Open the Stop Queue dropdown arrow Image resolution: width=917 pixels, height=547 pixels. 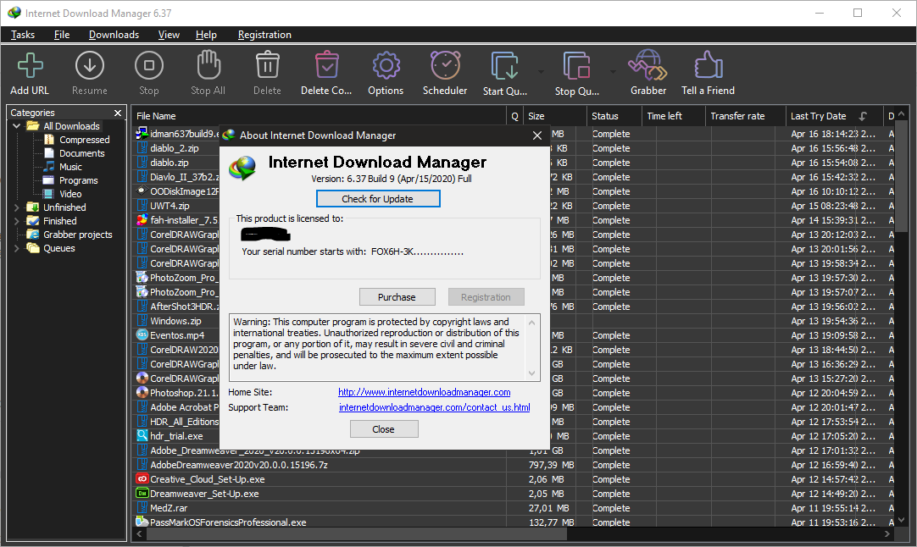(613, 72)
